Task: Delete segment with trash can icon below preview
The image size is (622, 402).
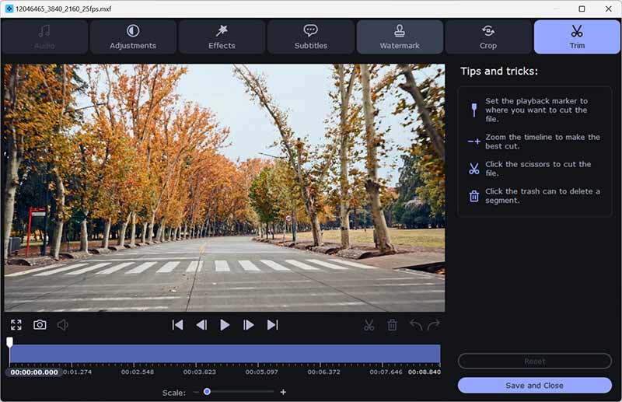Action: (x=393, y=325)
